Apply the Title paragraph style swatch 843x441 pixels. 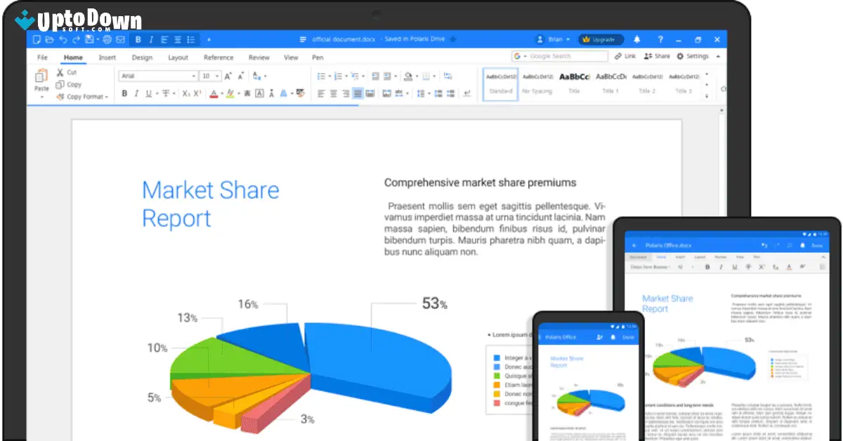coord(575,83)
